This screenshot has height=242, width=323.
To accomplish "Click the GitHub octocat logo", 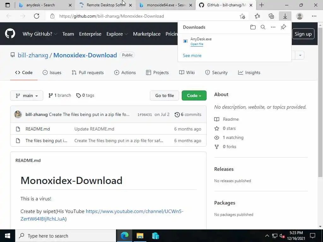I will [10, 34].
